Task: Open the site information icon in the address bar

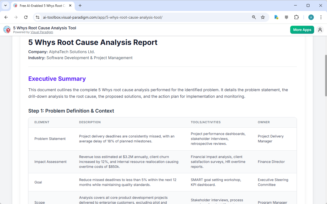Action: [x=37, y=17]
